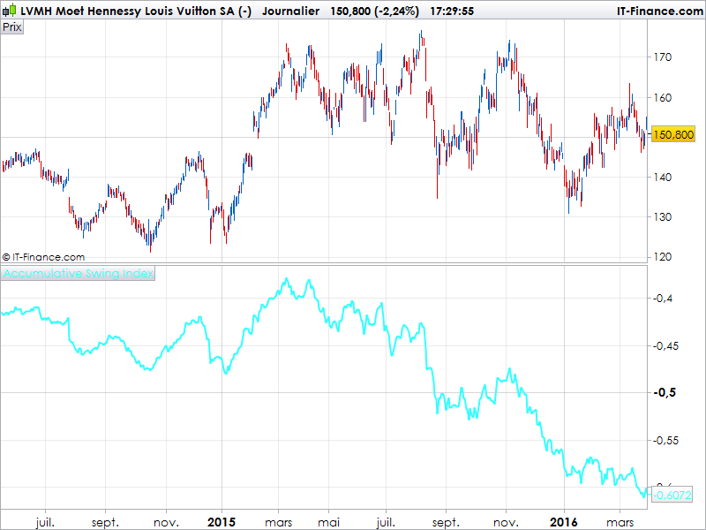The width and height of the screenshot is (706, 530).
Task: Click the 170 price axis label
Action: pos(663,57)
